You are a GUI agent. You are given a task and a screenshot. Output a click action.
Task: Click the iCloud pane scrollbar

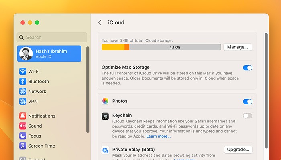(x=266, y=91)
